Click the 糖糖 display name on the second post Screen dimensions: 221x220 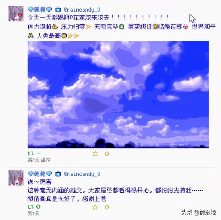[x=40, y=174]
